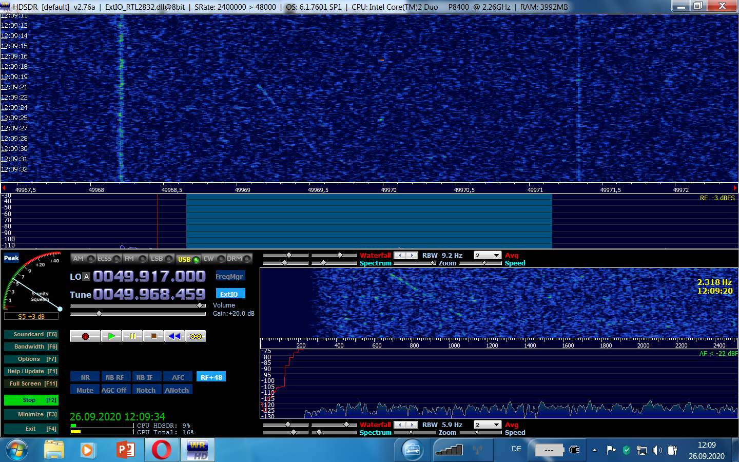This screenshot has height=462, width=739.
Task: Click the toolbox icon in taskbar
Action: click(x=412, y=450)
